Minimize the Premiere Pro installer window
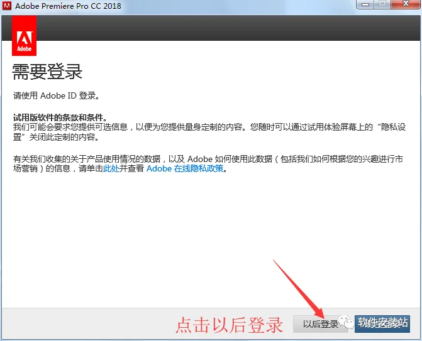 [x=365, y=4]
